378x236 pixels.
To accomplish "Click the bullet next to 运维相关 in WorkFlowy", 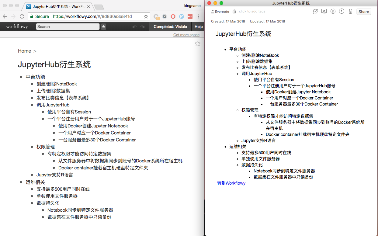I will tap(21, 182).
